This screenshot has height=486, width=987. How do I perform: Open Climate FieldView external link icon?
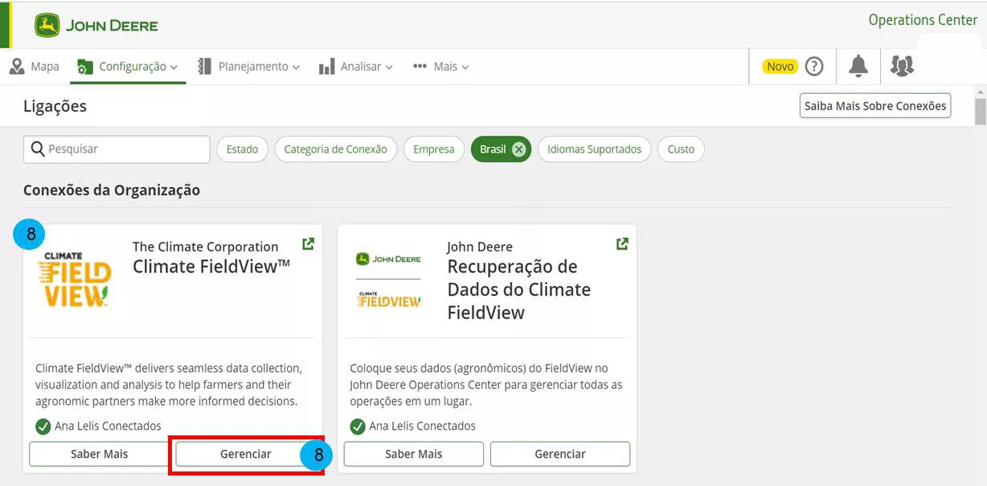(x=308, y=243)
